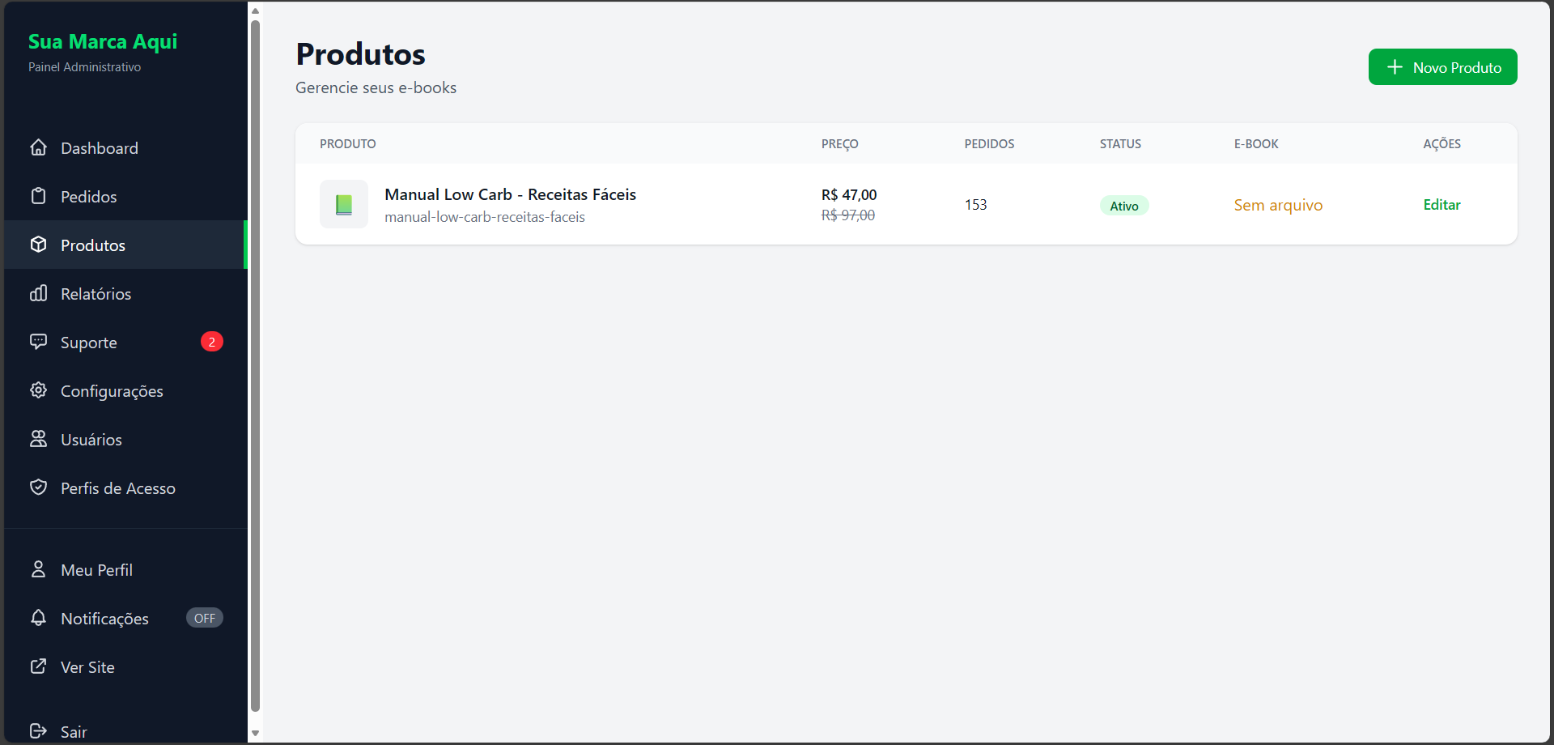Click the Ativo status badge

1123,206
